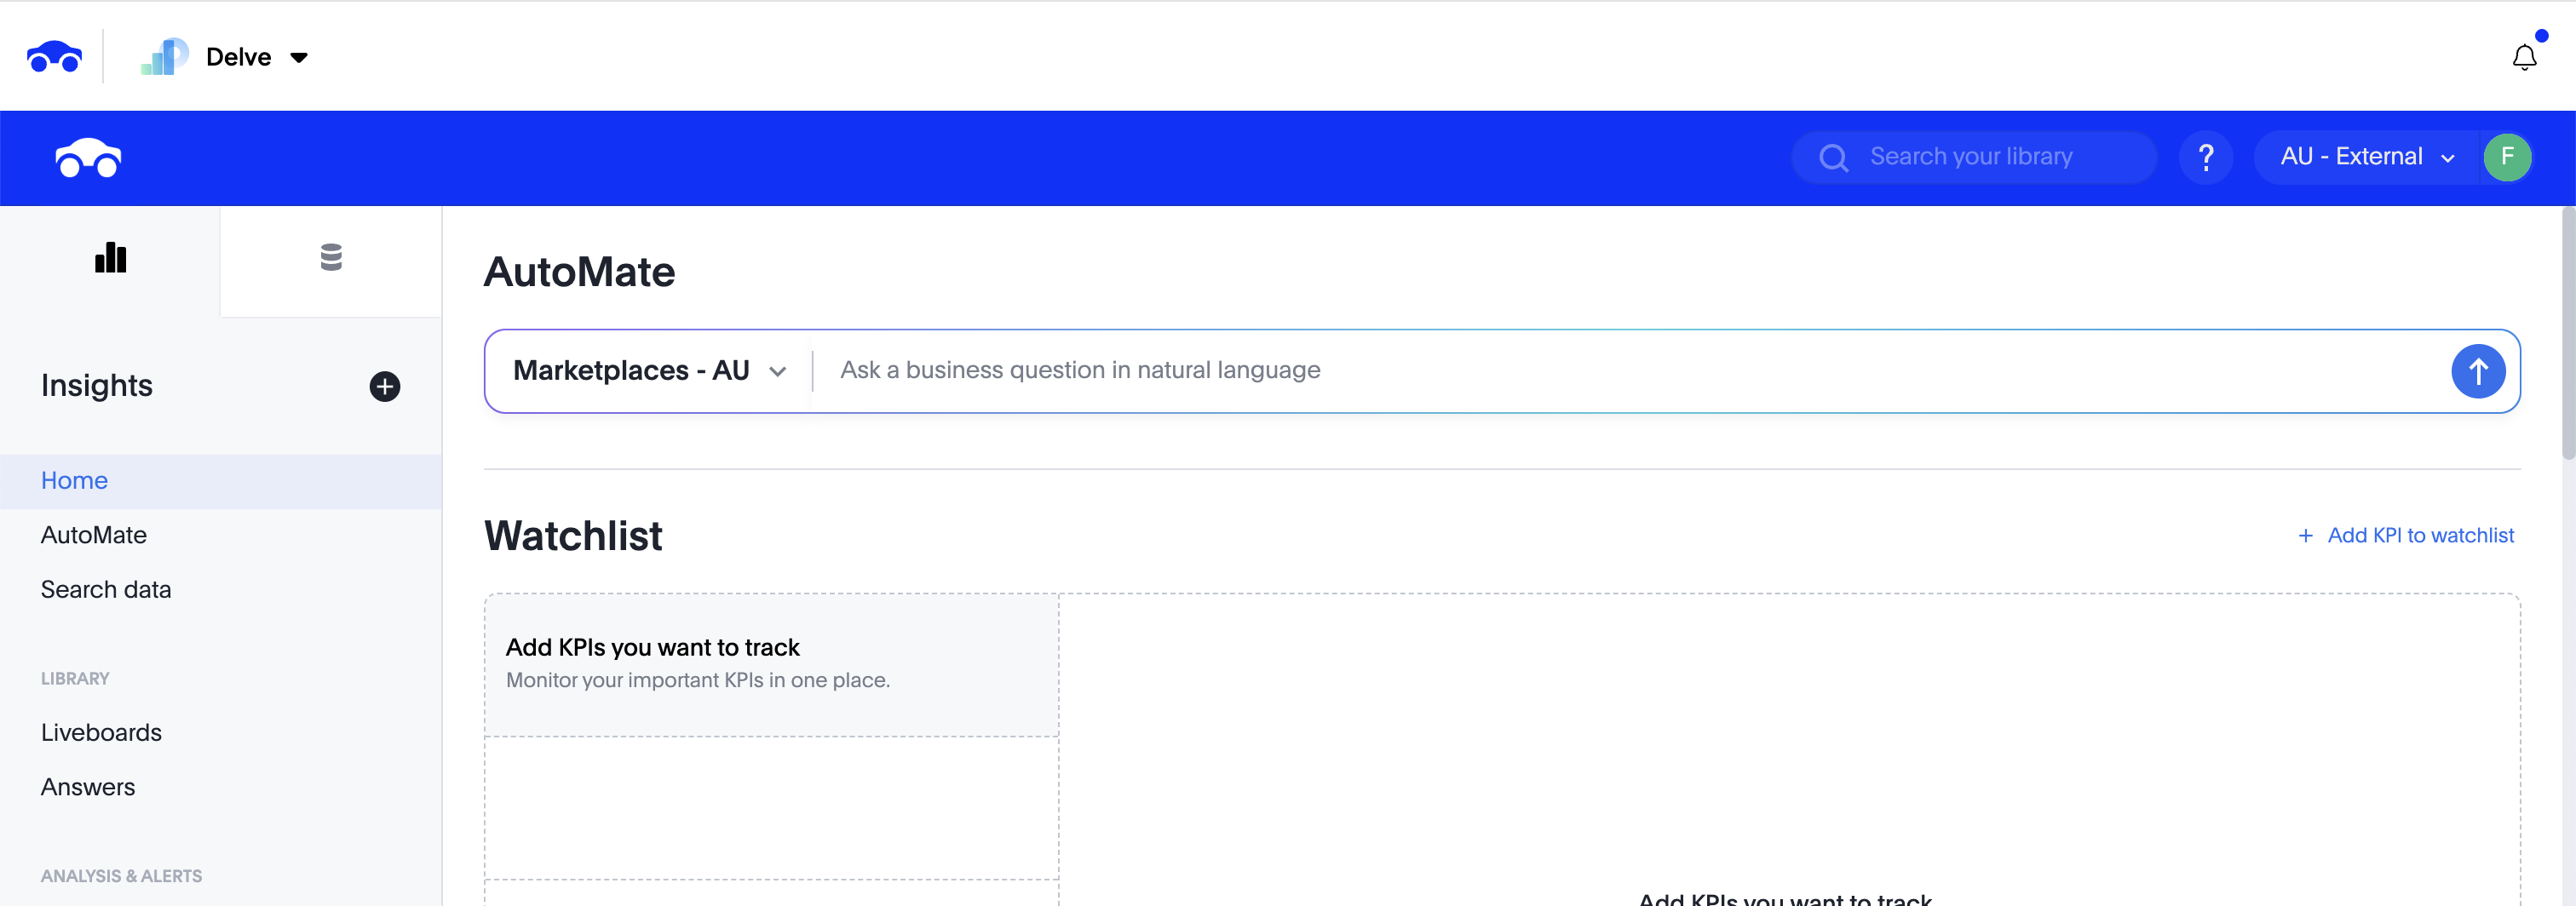This screenshot has height=906, width=2576.
Task: Click the AutoMate page heading
Action: click(x=579, y=272)
